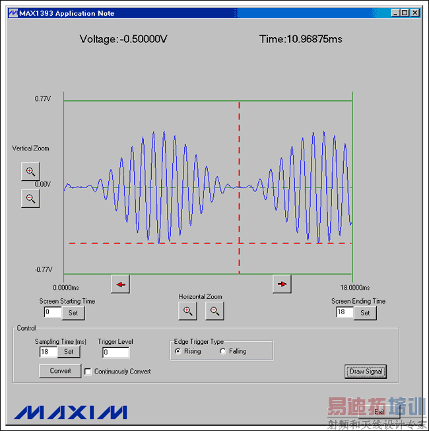Click the Draw Signal button

366,372
